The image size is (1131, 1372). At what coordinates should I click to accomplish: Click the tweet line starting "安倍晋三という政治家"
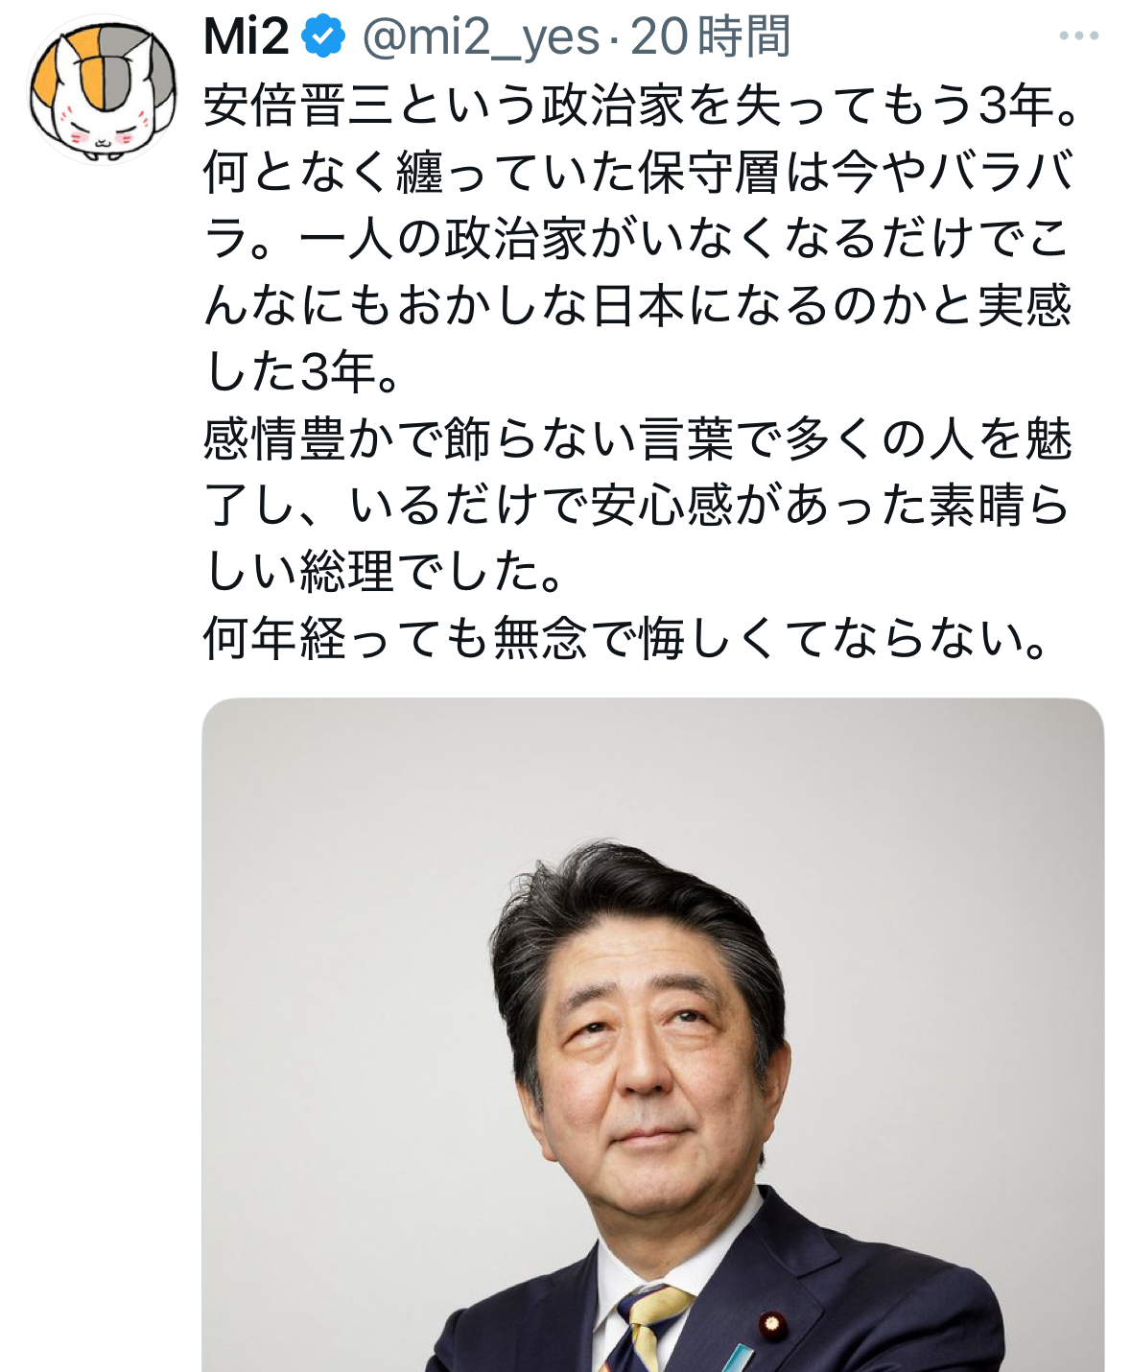tap(642, 105)
